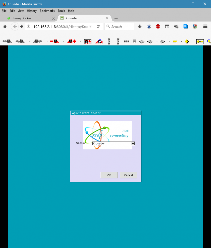Open dropdown beside yellow minus icon
The width and height of the screenshot is (211, 248).
181,41
